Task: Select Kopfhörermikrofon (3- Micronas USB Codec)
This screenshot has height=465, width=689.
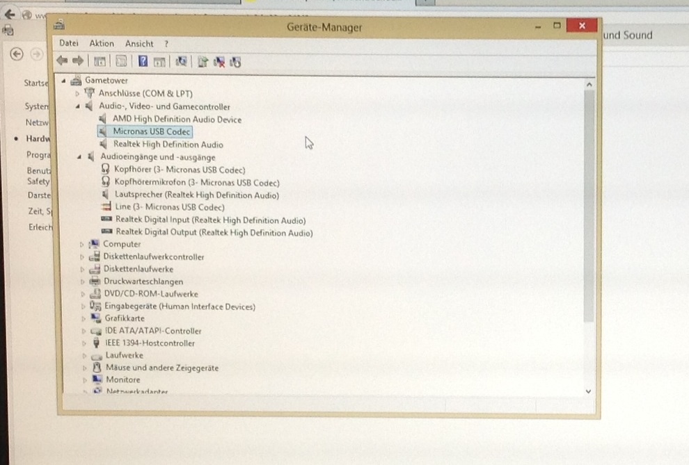Action: (196, 182)
